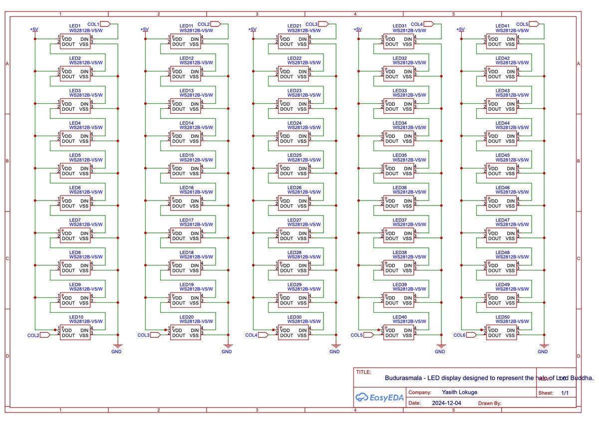Select the +5V power symbol beside LED41
The height and width of the screenshot is (424, 599).
coord(460,31)
